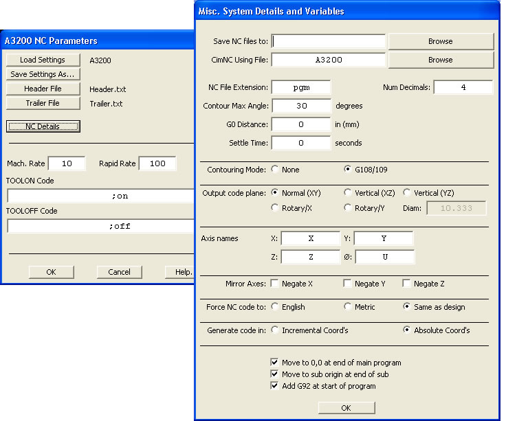Image resolution: width=506 pixels, height=421 pixels.
Task: Click OK in Misc. System Details dialog
Action: pyautogui.click(x=346, y=408)
